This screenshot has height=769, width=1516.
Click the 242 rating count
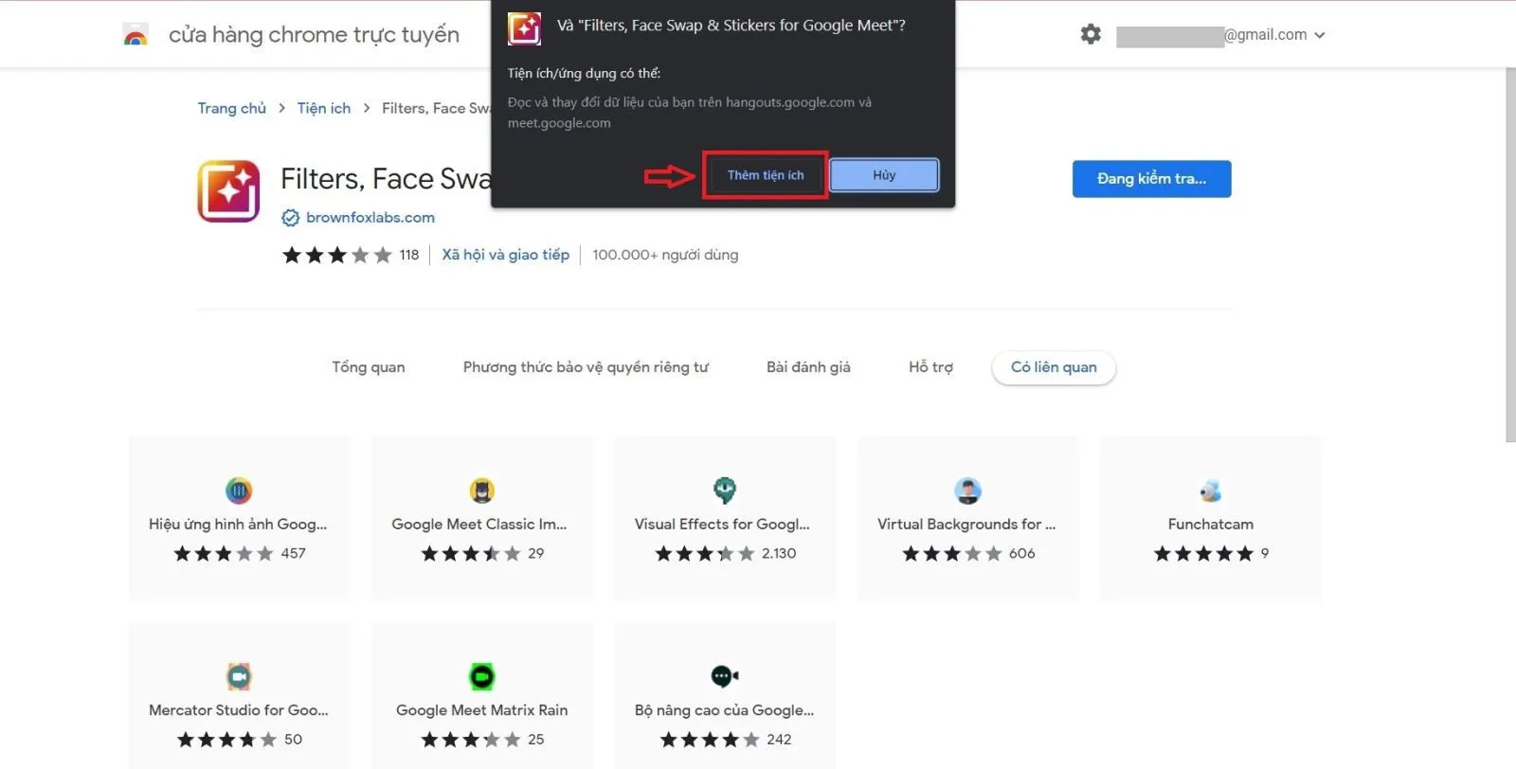coord(779,740)
